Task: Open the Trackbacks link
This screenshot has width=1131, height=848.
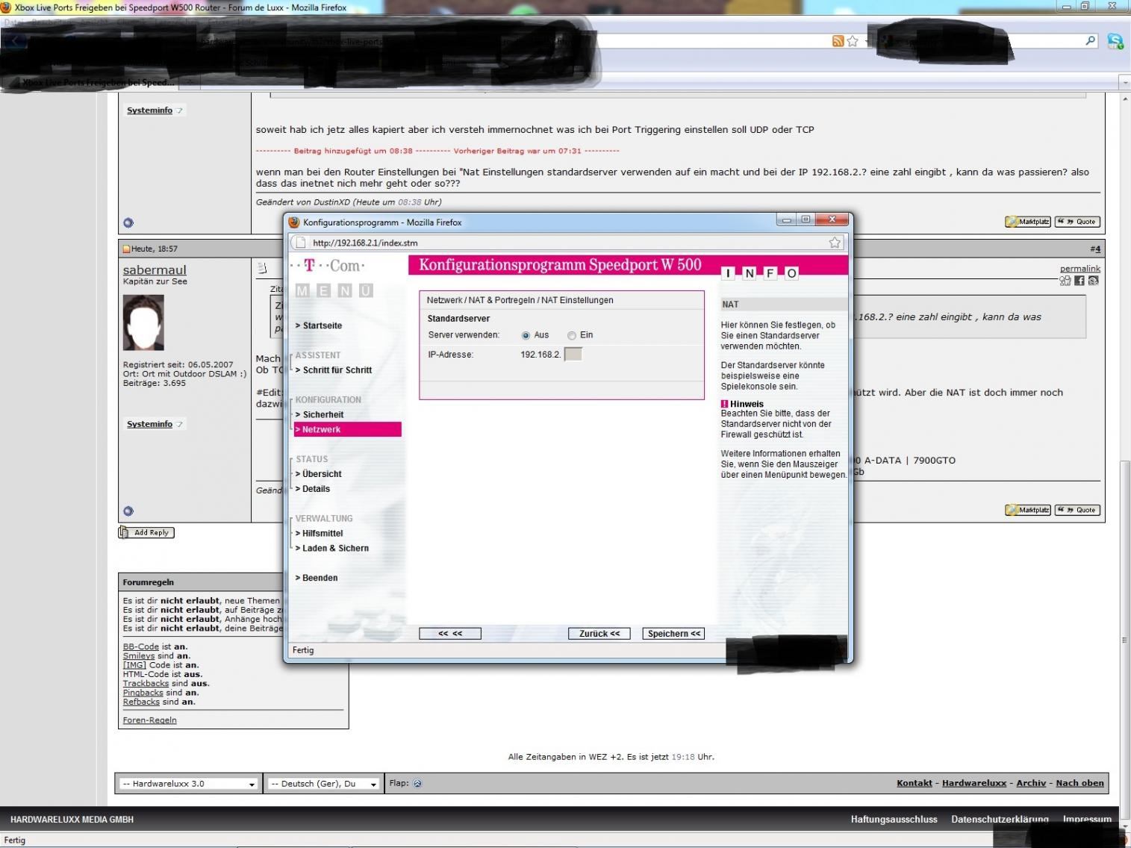Action: [x=146, y=684]
